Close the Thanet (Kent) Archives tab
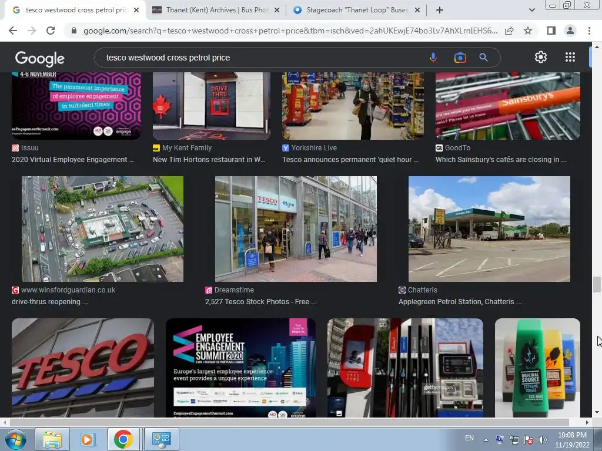 (277, 11)
